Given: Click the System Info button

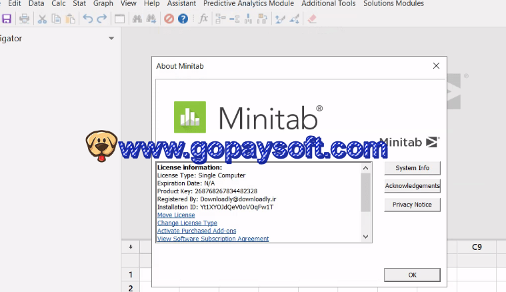Looking at the screenshot, I should coord(412,168).
